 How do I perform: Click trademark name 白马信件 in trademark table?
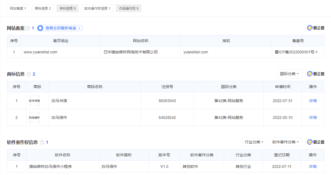pos(59,117)
